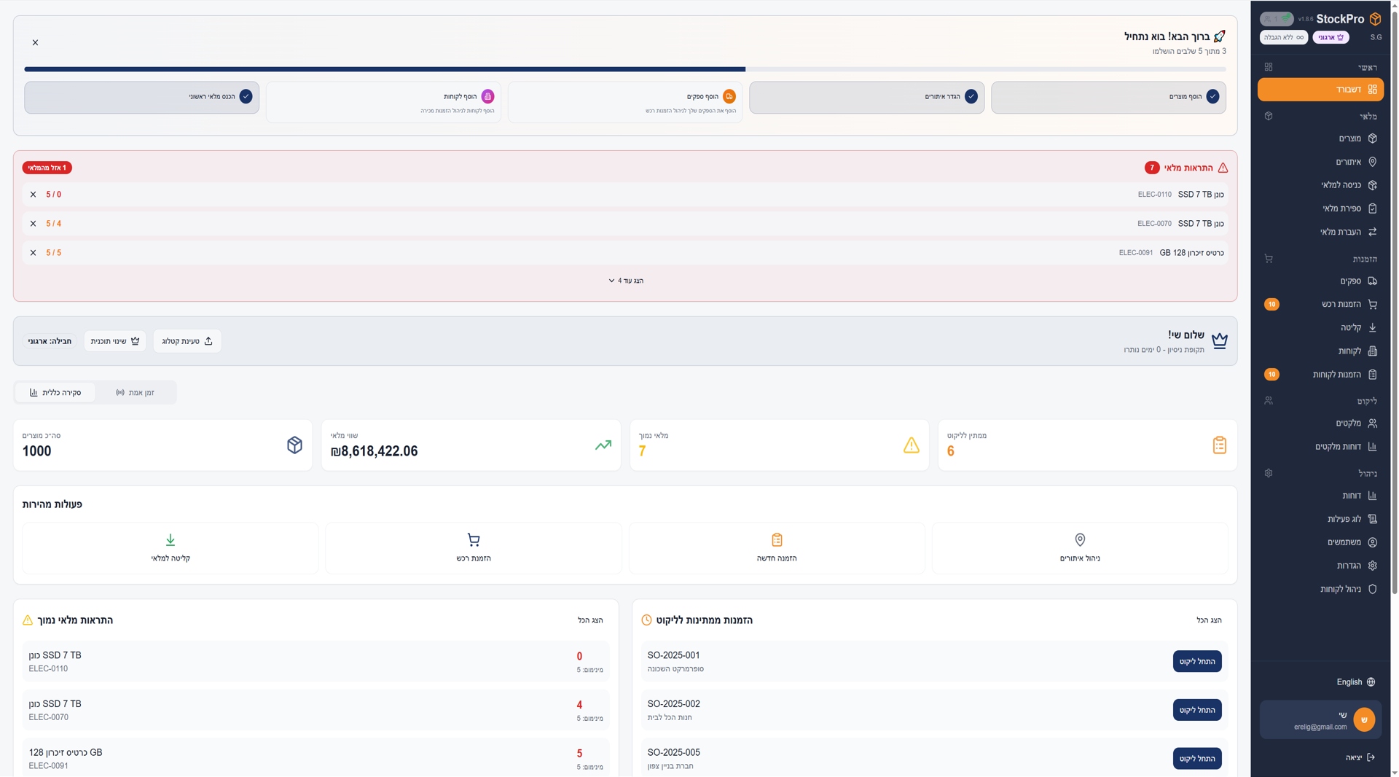Click the logout יציאה icon
Viewport: 1399px width, 777px height.
pyautogui.click(x=1371, y=757)
